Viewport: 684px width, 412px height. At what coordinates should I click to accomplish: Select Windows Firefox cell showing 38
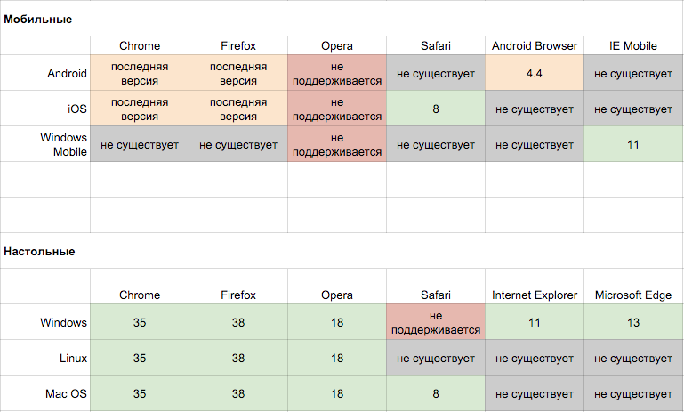tap(238, 322)
